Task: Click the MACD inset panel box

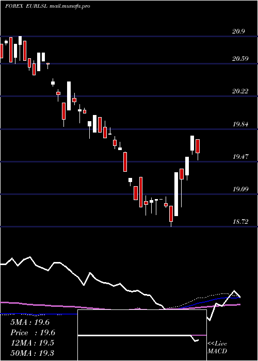Action: point(142,335)
